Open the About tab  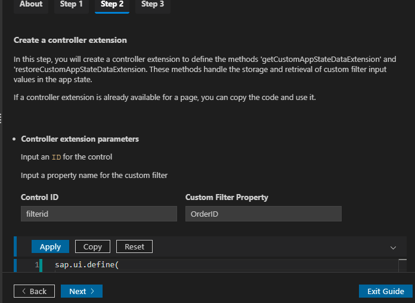(31, 5)
